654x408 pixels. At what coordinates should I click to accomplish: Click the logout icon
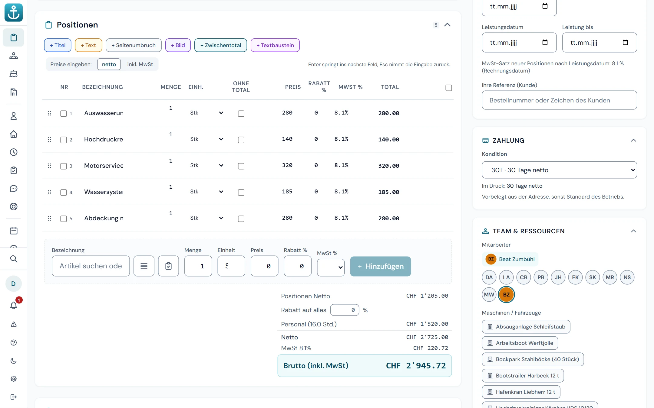pyautogui.click(x=14, y=397)
